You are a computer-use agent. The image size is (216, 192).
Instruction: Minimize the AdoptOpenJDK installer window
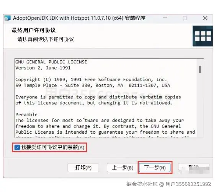165,18
